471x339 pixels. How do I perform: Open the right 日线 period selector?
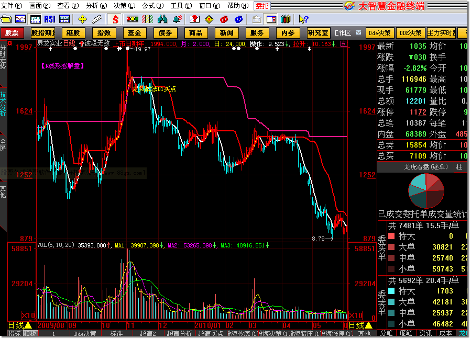point(360,325)
